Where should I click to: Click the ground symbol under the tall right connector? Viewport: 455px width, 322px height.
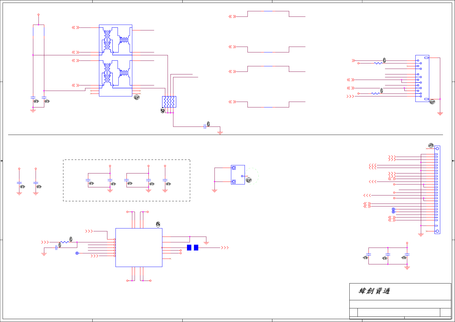[x=421, y=235]
